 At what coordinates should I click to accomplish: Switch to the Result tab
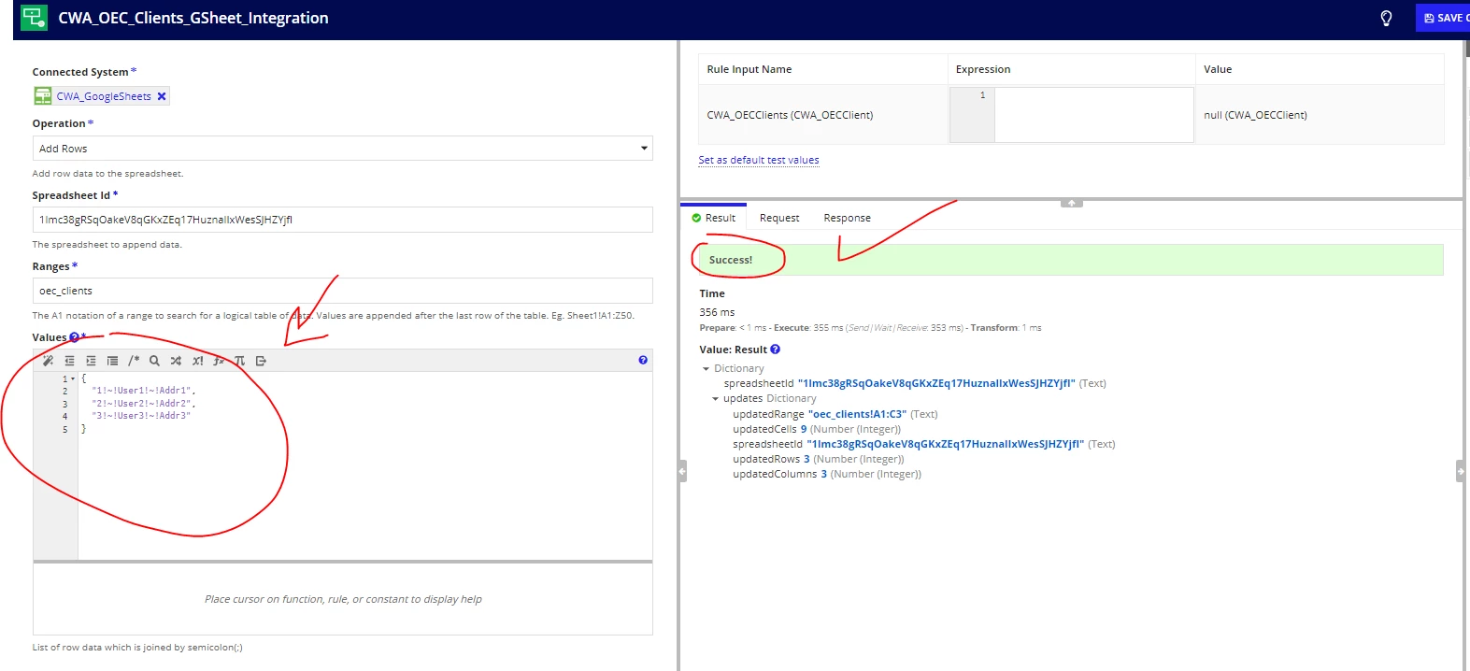pyautogui.click(x=714, y=218)
